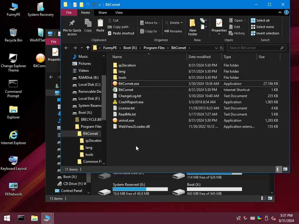The height and width of the screenshot is (224, 299).
Task: Open the Open button dropdown
Action: [245, 20]
